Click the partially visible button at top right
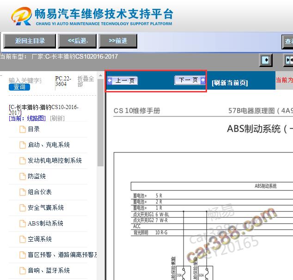The image size is (293, 280). click(x=287, y=42)
